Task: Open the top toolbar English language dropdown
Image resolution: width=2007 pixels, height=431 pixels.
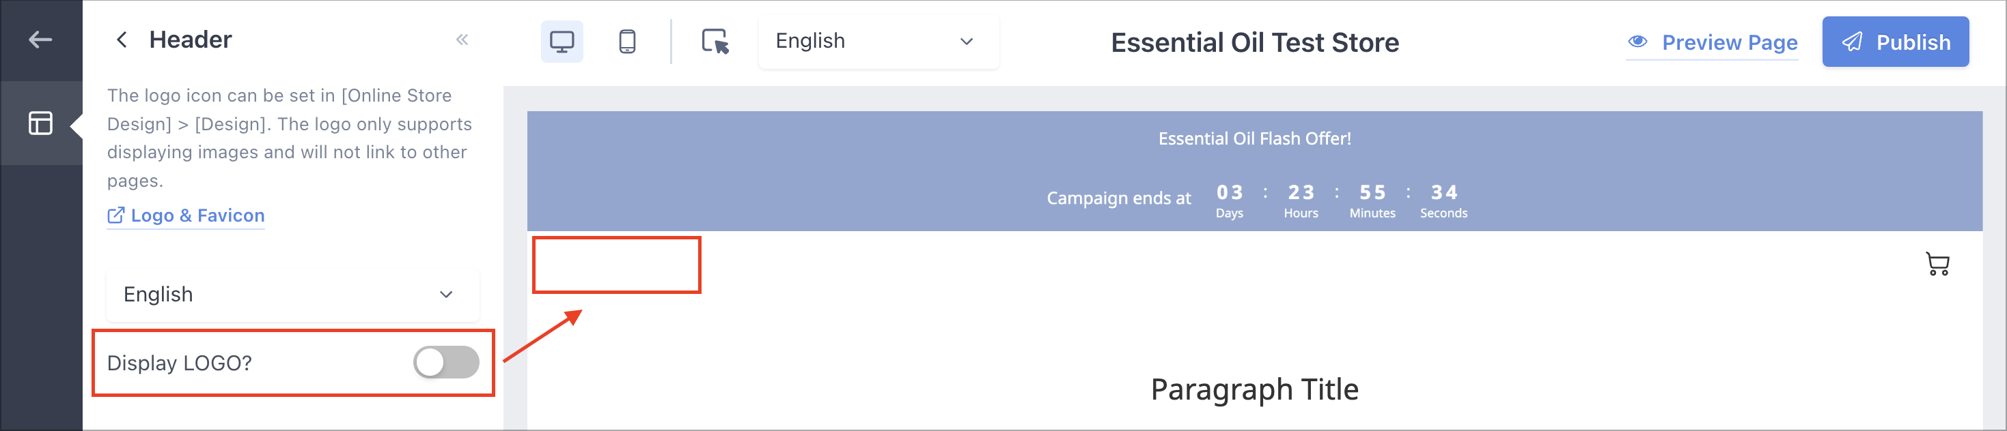Action: pyautogui.click(x=879, y=41)
